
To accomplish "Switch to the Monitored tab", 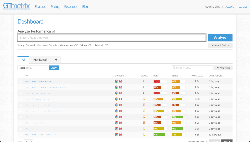I will [40, 60].
